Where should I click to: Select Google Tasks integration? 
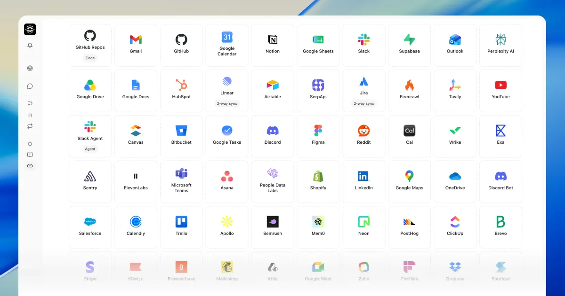(227, 136)
